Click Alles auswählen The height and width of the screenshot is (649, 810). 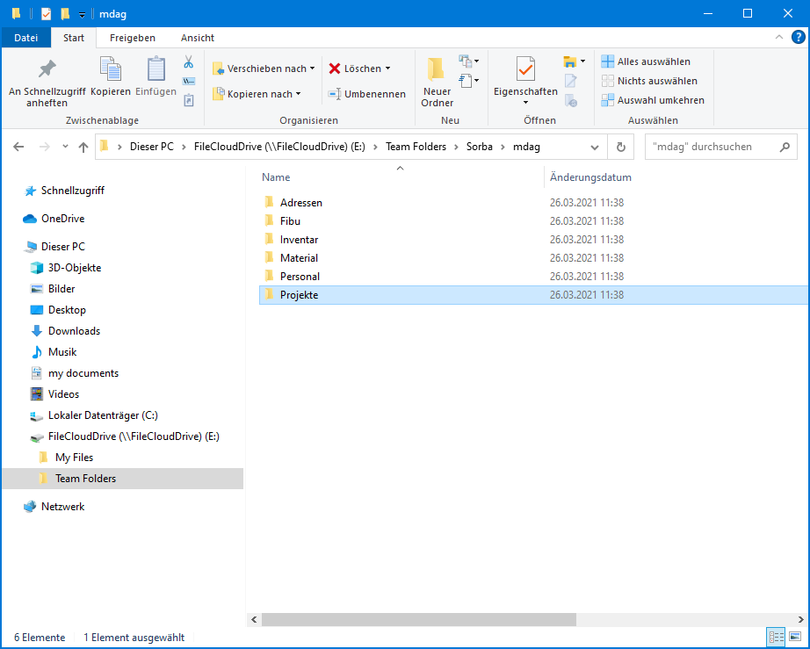tap(646, 61)
